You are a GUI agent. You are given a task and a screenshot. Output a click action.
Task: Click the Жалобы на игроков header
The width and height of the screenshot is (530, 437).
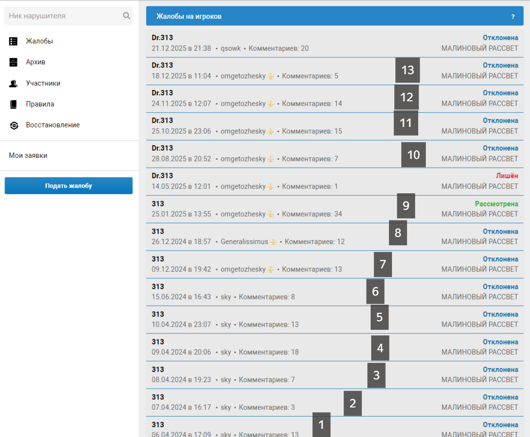click(x=189, y=16)
